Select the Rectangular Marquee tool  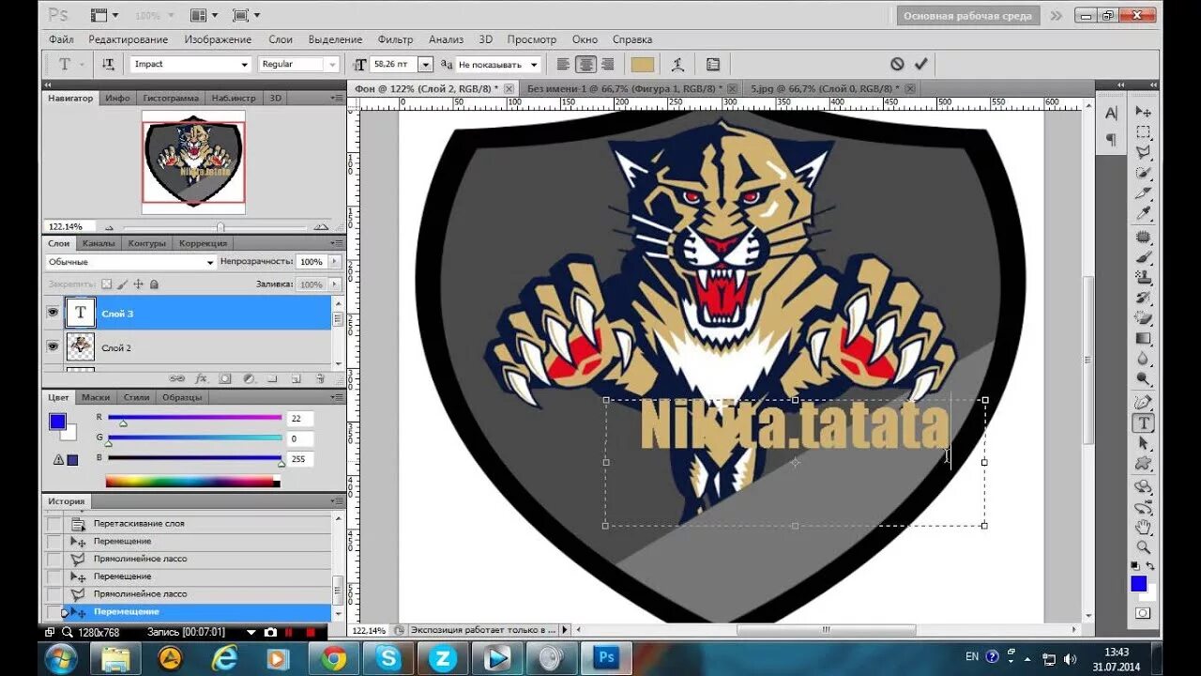pos(1144,133)
